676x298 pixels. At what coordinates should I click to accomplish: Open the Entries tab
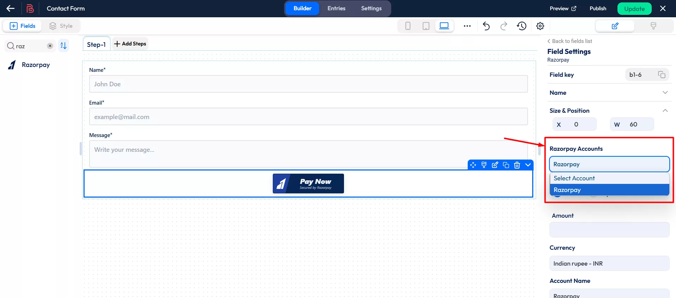click(336, 8)
